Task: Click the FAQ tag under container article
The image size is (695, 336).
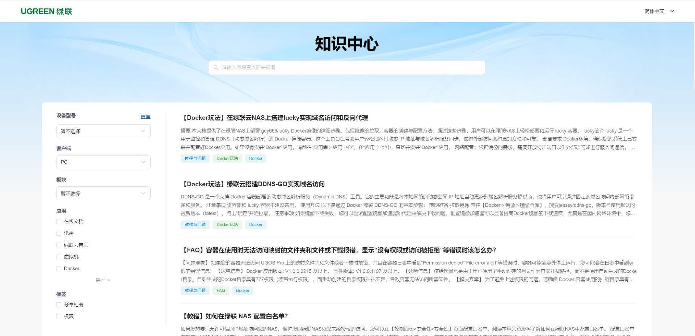Action: pos(221,290)
